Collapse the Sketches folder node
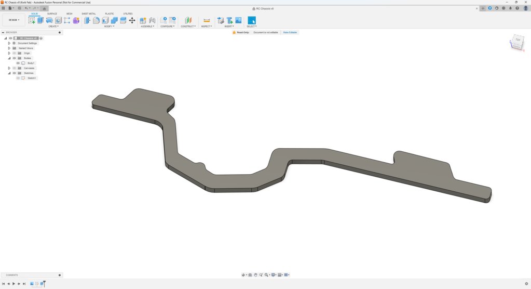The width and height of the screenshot is (531, 289). coord(9,73)
